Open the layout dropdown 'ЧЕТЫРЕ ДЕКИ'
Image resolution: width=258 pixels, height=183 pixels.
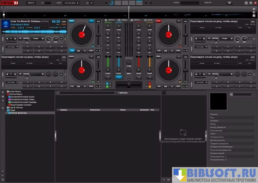click(x=71, y=3)
